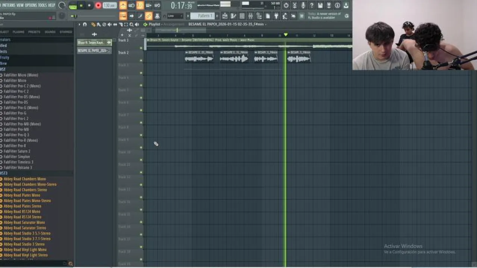Select the Playlist mute tool

[x=109, y=25]
